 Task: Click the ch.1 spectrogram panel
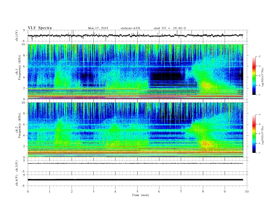click(135, 72)
